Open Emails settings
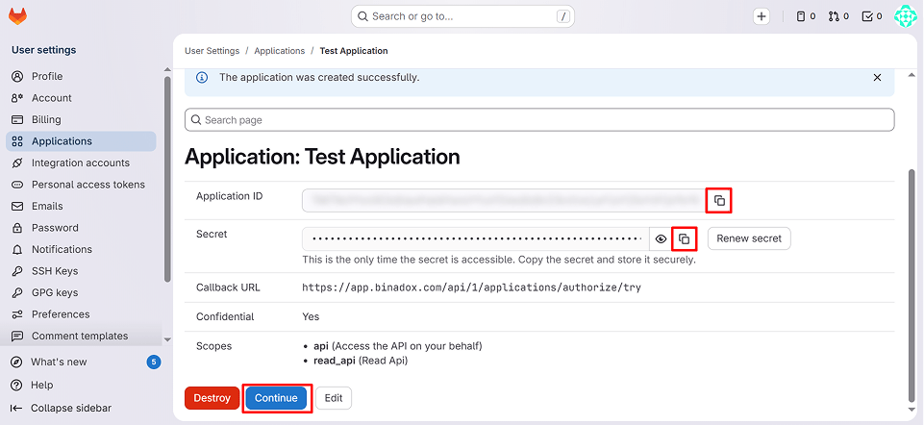Viewport: 924px width, 425px height. coord(81,207)
